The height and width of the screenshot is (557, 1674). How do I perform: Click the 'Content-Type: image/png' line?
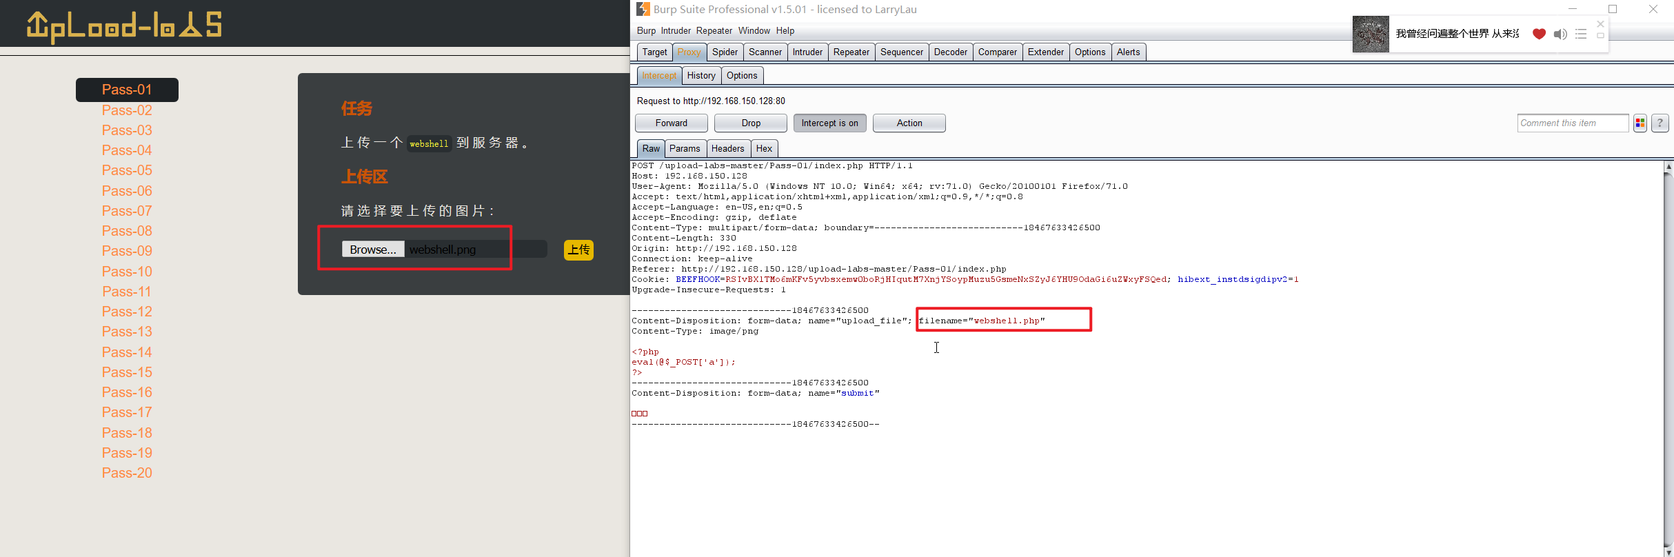(x=695, y=331)
